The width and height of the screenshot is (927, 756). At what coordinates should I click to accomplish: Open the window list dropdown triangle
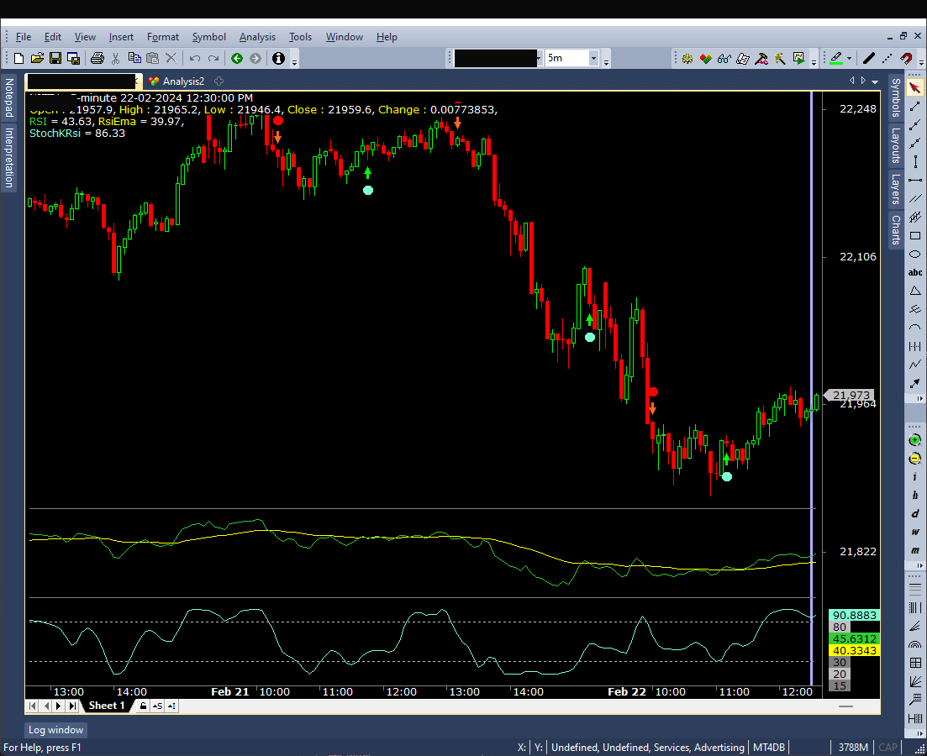coord(875,81)
